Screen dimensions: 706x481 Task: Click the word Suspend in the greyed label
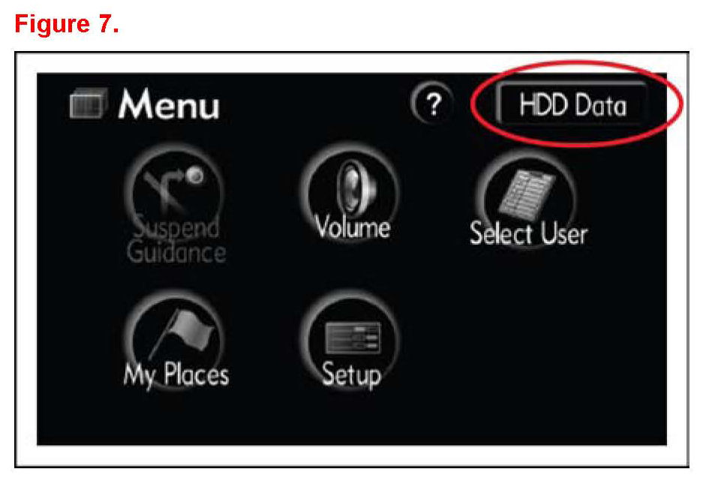[176, 227]
